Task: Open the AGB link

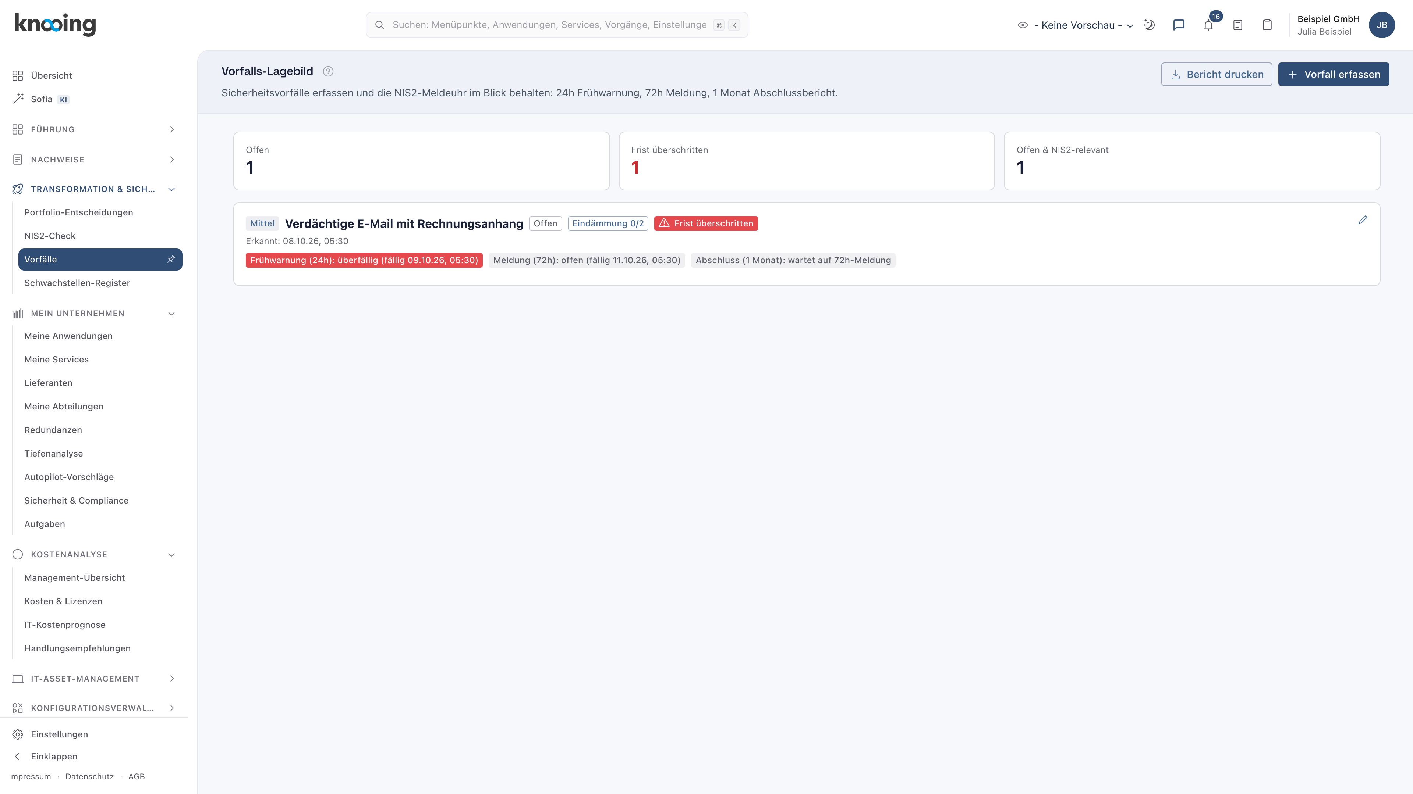Action: click(137, 776)
